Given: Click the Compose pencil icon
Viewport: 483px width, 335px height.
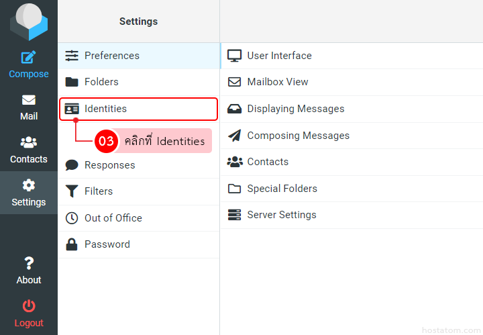Looking at the screenshot, I should [28, 58].
